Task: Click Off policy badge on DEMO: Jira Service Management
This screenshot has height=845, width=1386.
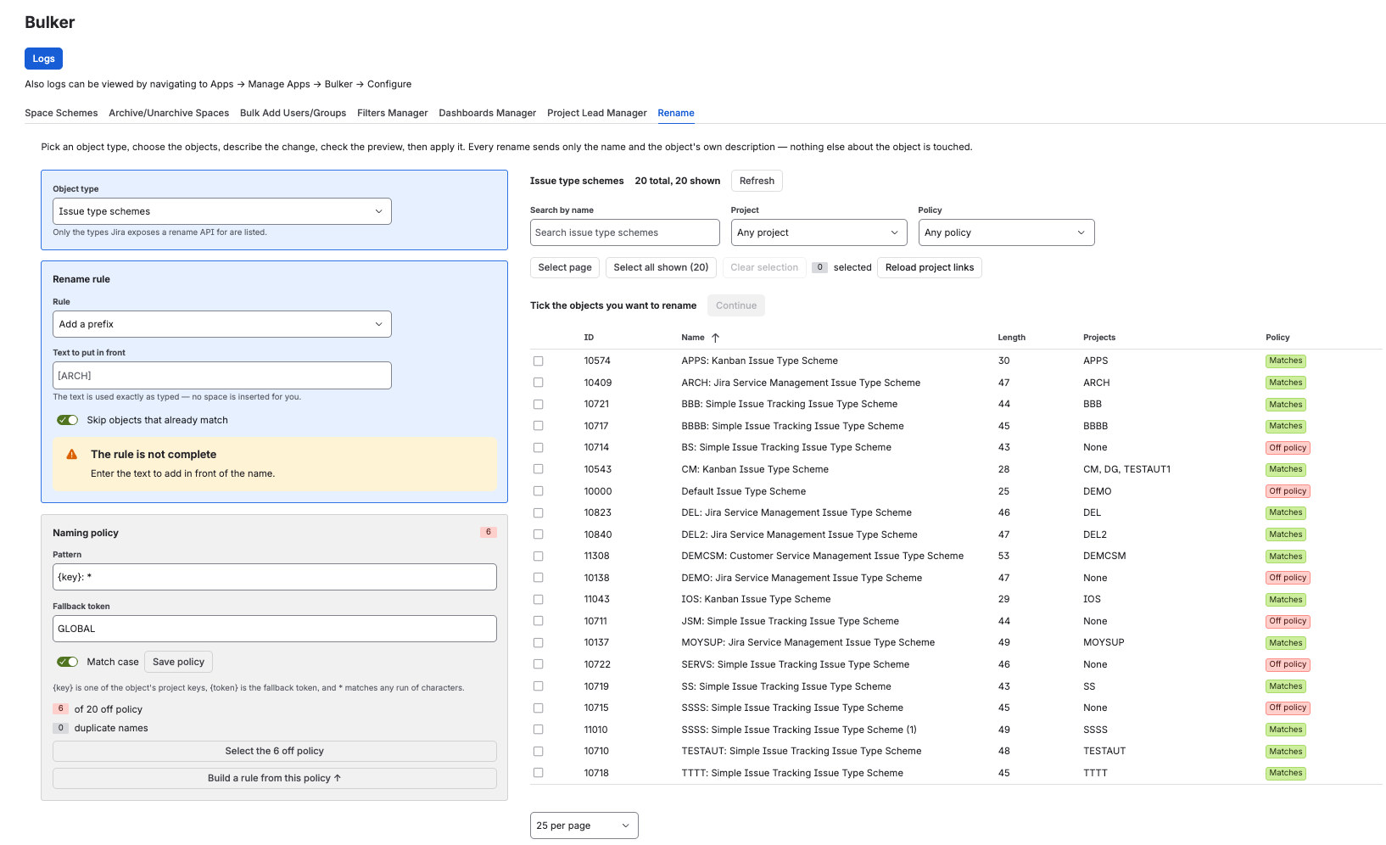Action: (x=1288, y=578)
